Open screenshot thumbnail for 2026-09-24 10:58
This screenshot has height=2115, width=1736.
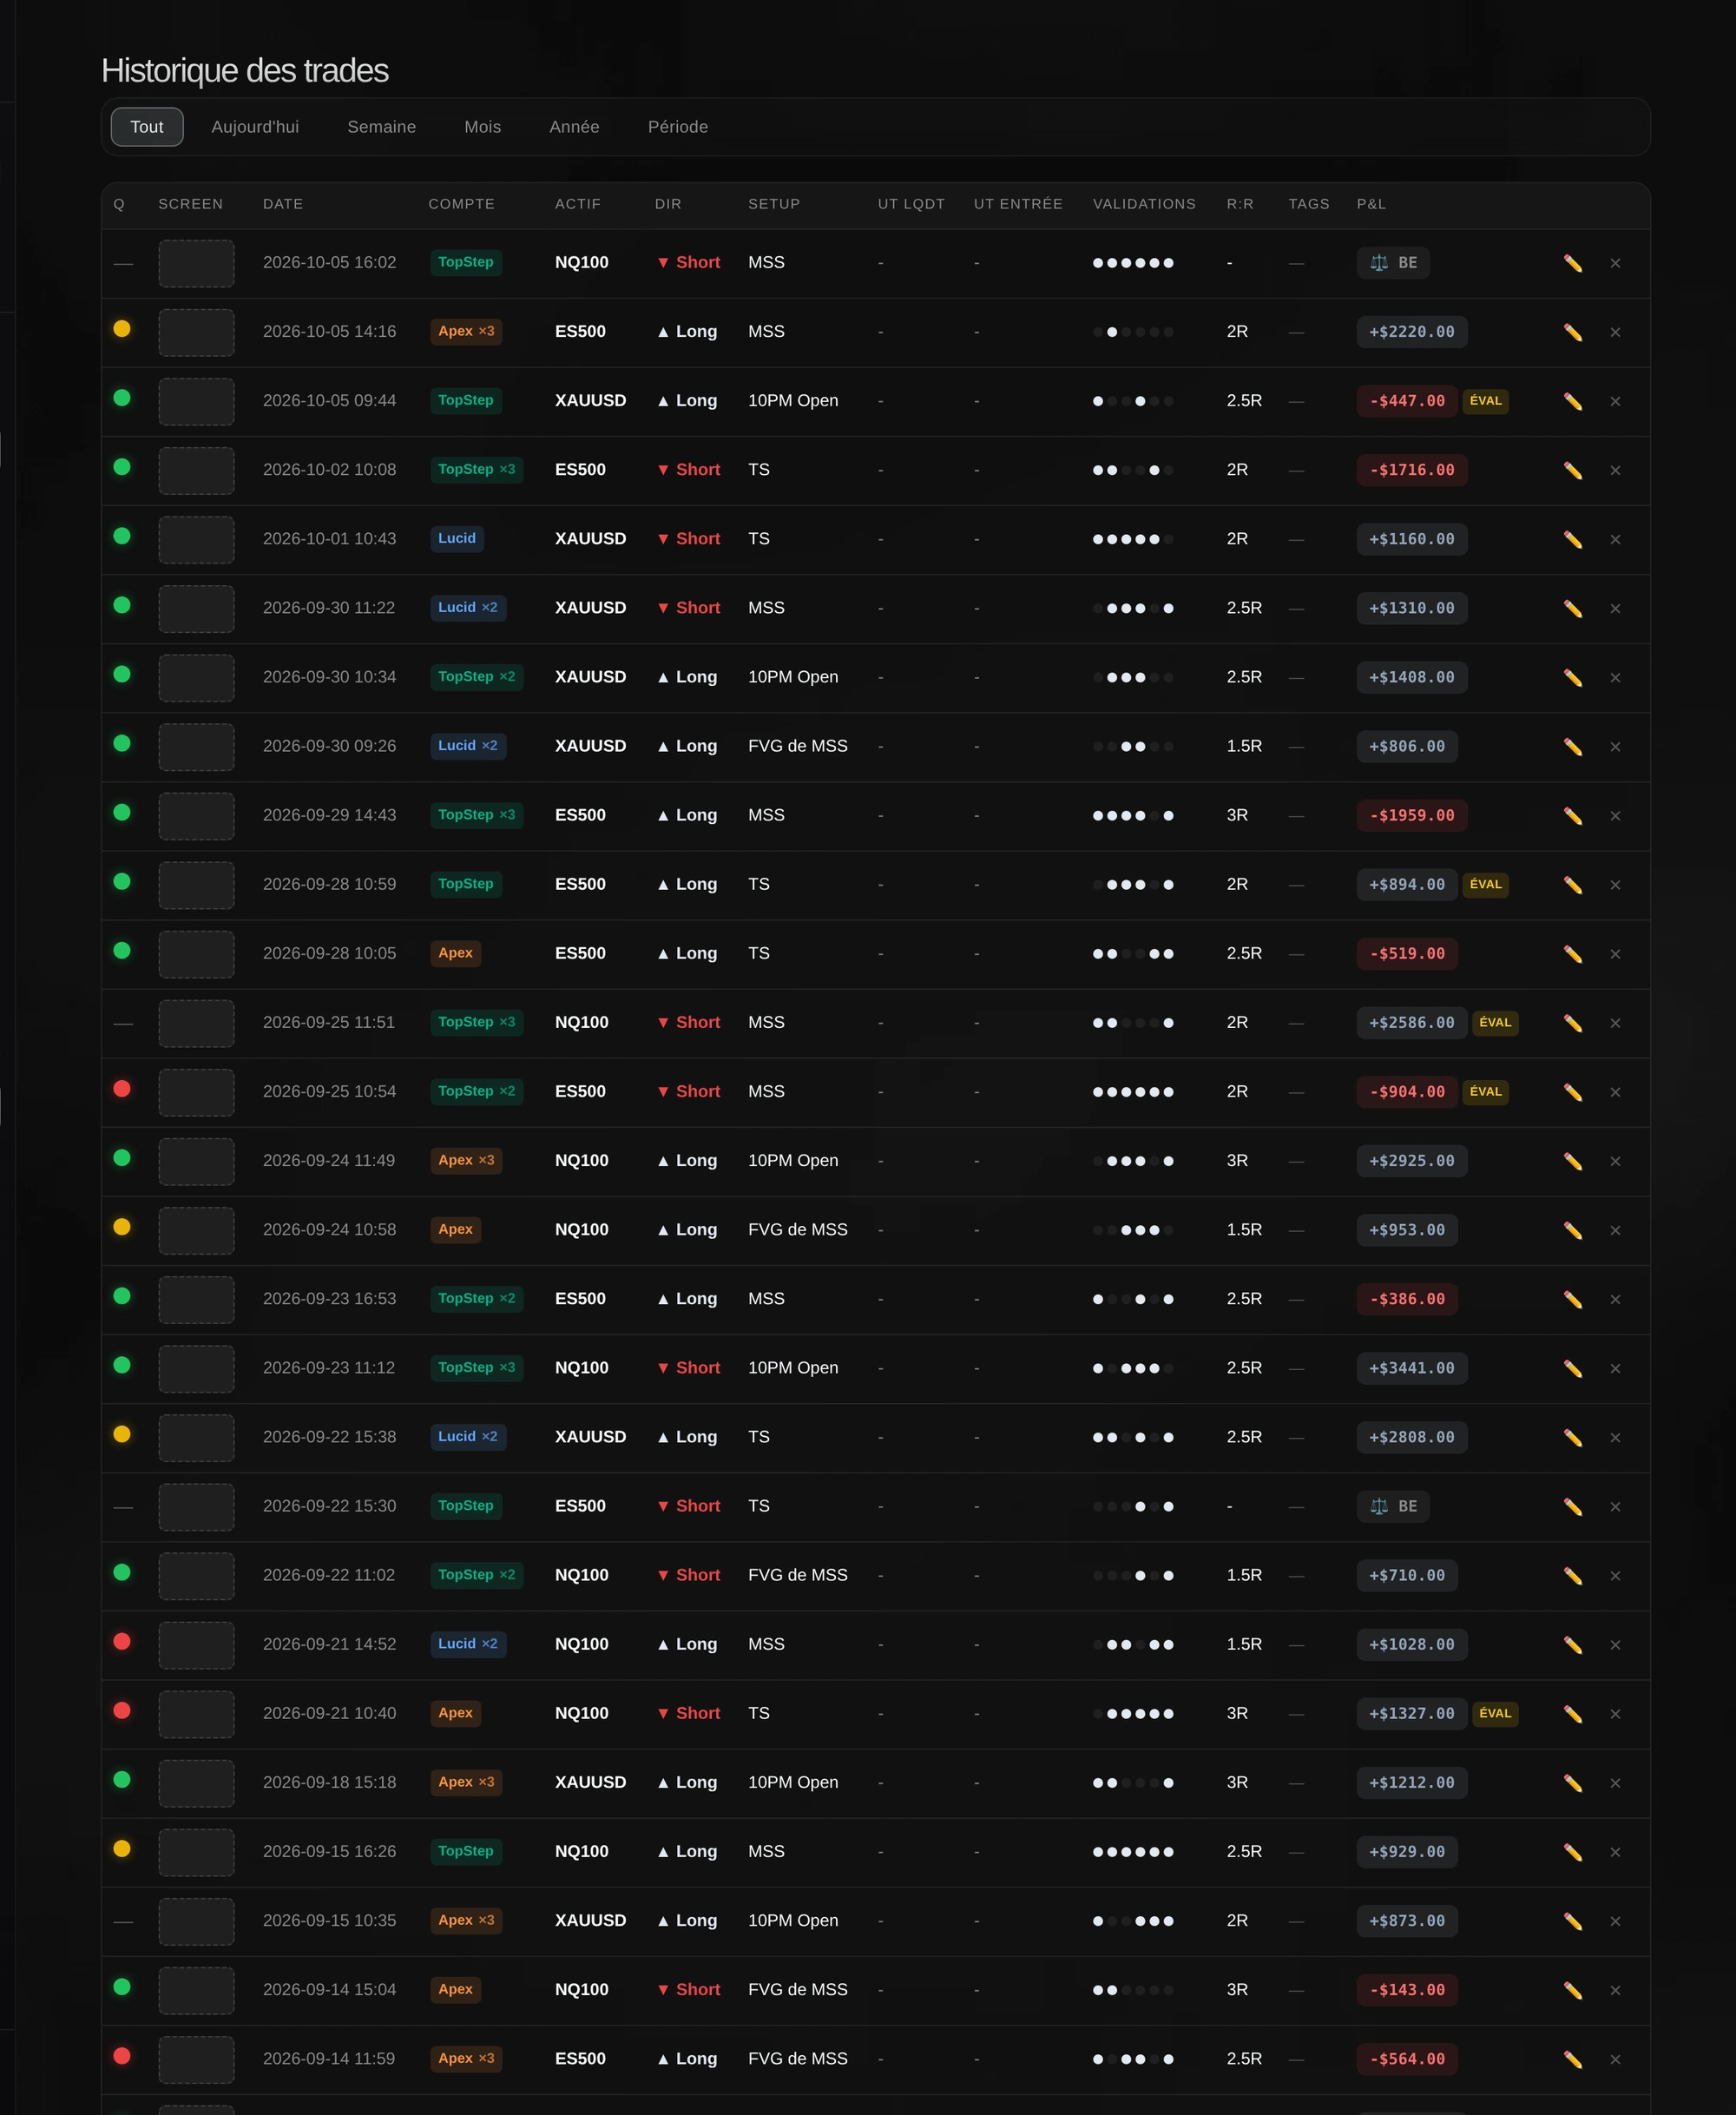(196, 1230)
